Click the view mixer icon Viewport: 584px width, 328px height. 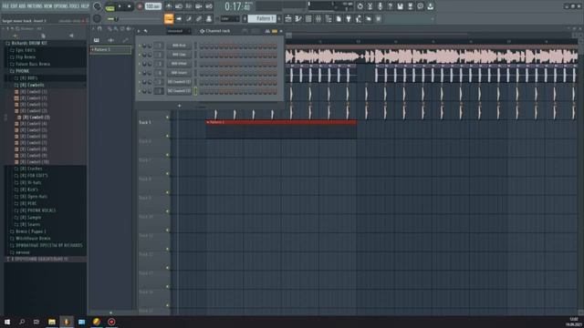tap(318, 18)
